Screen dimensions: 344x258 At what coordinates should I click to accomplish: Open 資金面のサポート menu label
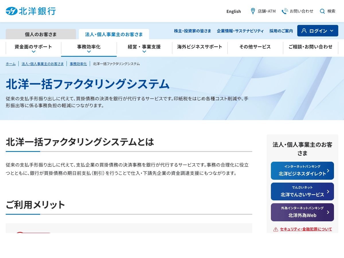pos(34,47)
